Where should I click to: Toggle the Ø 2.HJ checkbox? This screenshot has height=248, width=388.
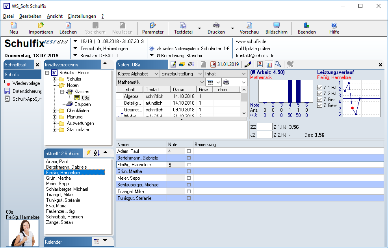tap(319, 94)
